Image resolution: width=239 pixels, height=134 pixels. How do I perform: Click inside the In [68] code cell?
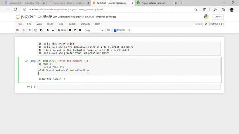pyautogui.click(x=129, y=67)
